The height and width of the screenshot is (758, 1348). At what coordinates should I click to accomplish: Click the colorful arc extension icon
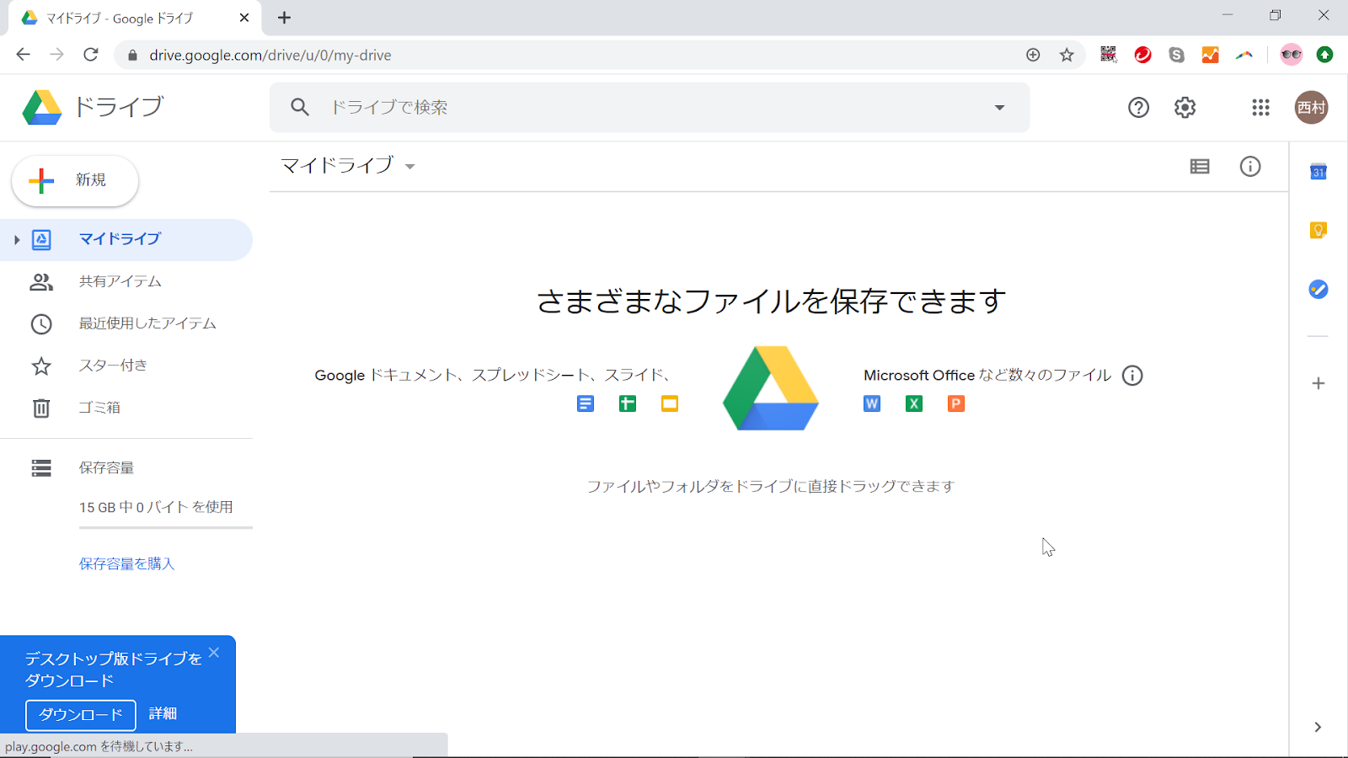pos(1244,55)
